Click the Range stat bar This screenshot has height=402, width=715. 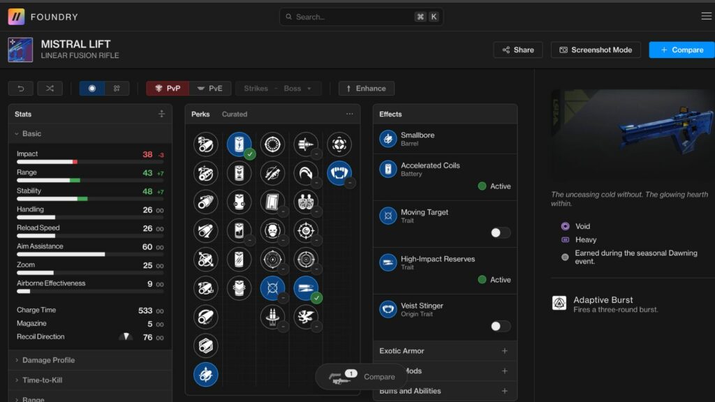point(90,181)
